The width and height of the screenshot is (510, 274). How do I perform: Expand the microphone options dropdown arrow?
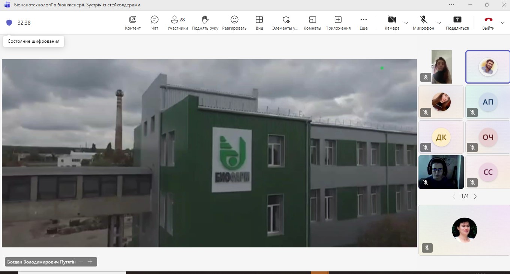[439, 23]
